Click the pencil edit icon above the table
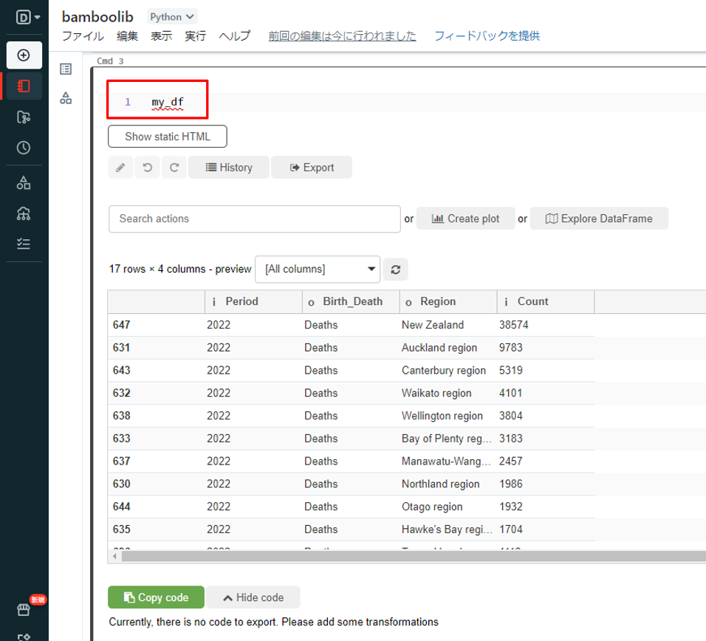The width and height of the screenshot is (706, 641). 120,168
